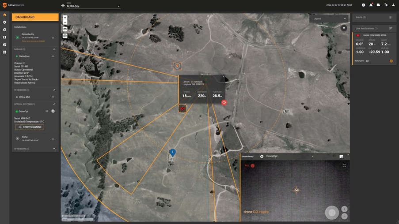Expand the RfOne MkII sensor details
Viewport: 399px width, 224px height.
coord(53,97)
